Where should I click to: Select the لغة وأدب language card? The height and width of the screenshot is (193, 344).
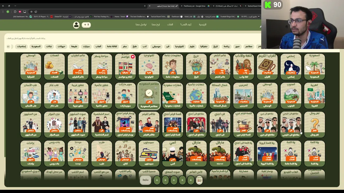pyautogui.click(x=243, y=66)
